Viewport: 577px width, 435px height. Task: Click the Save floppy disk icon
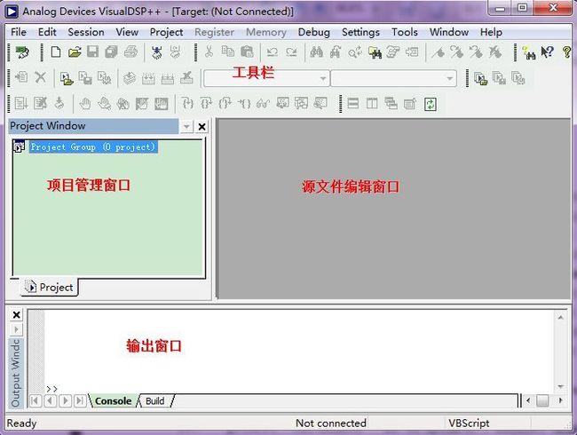92,51
